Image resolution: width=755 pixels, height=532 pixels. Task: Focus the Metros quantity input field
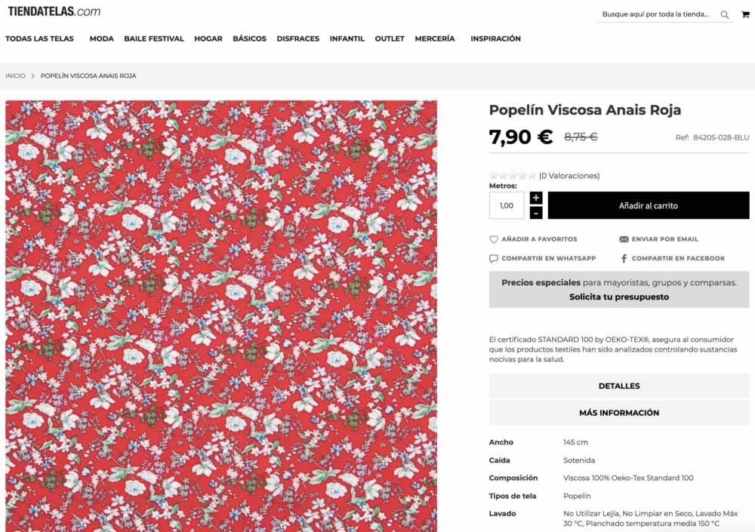[507, 205]
